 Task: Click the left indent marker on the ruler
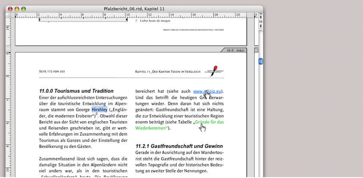39,19
